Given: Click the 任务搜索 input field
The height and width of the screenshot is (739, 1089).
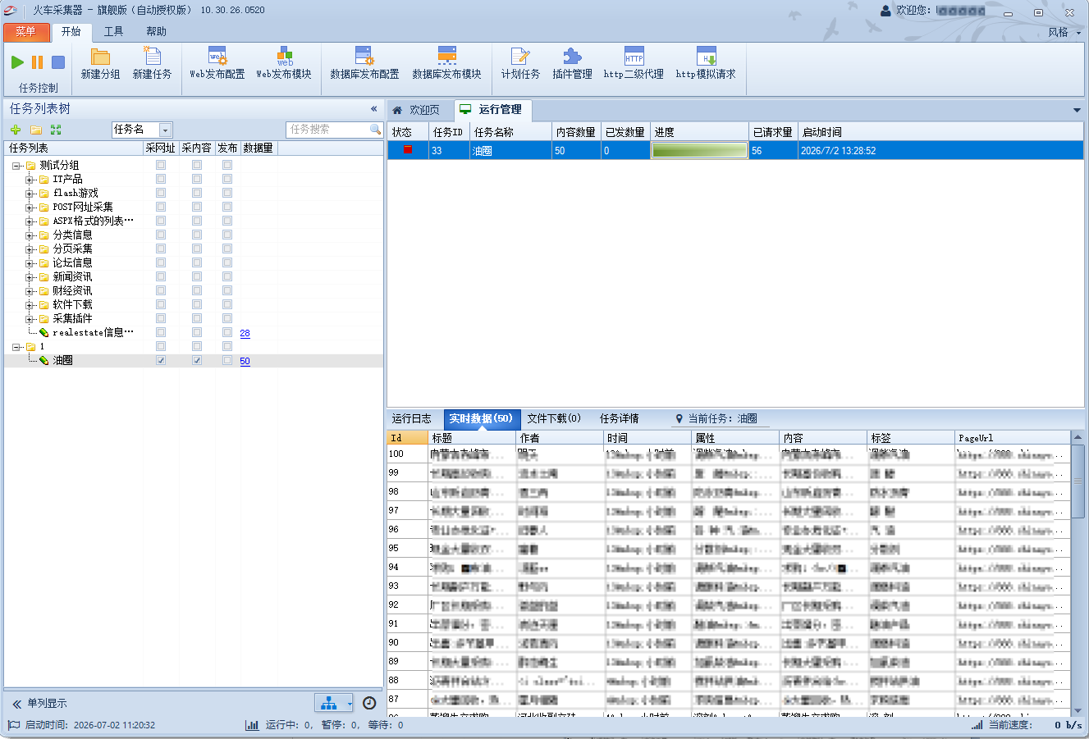Looking at the screenshot, I should [328, 130].
